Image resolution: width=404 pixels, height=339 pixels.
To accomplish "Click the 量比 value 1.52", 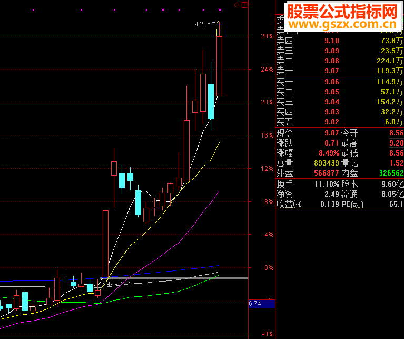I will pyautogui.click(x=396, y=163).
